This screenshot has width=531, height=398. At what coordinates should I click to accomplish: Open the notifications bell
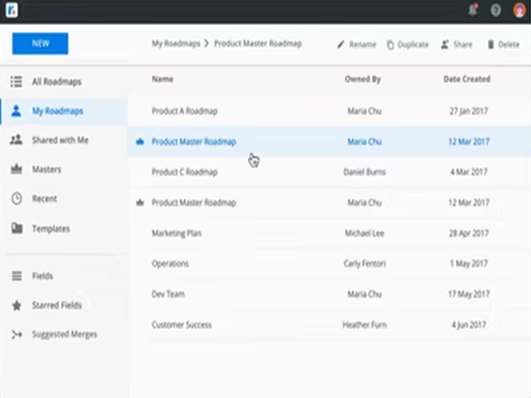click(473, 10)
